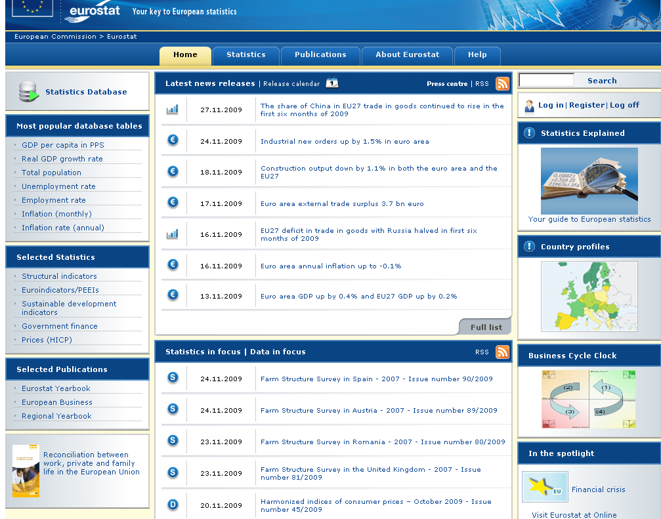661x519 pixels.
Task: Click the euro icon beside the Euro area GDP news
Action: pyautogui.click(x=173, y=295)
